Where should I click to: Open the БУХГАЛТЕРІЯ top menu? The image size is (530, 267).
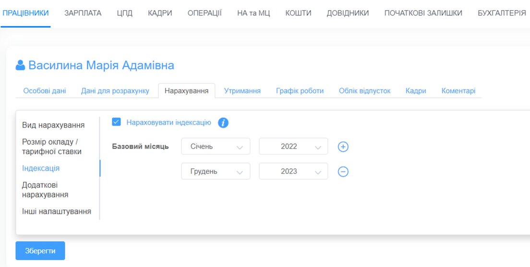(502, 13)
